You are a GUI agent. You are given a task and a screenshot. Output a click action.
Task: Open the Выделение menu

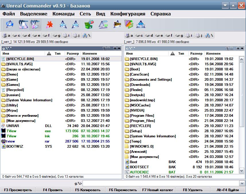(x=34, y=14)
